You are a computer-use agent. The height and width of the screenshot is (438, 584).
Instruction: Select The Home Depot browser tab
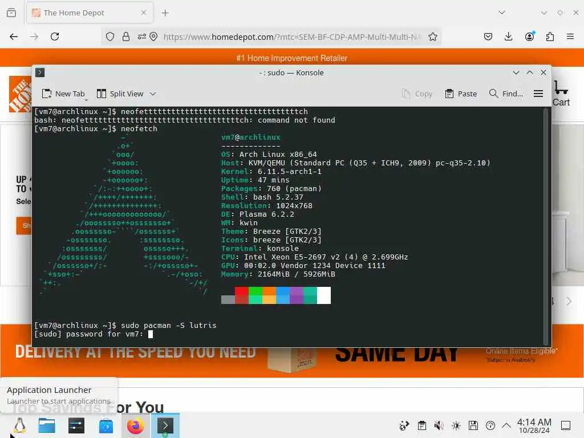90,13
